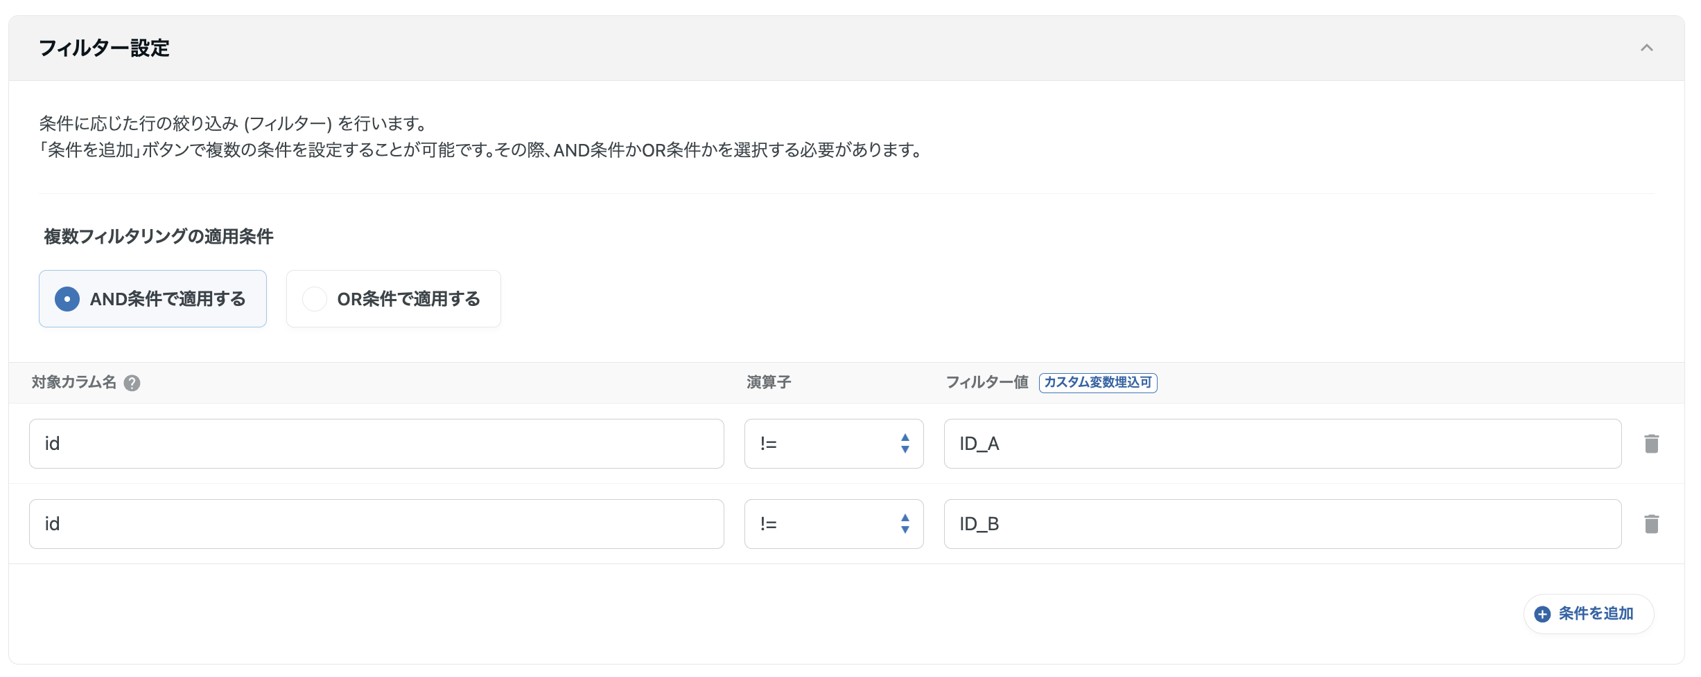1701x677 pixels.
Task: Click the 条件を追加 button
Action: click(1588, 614)
